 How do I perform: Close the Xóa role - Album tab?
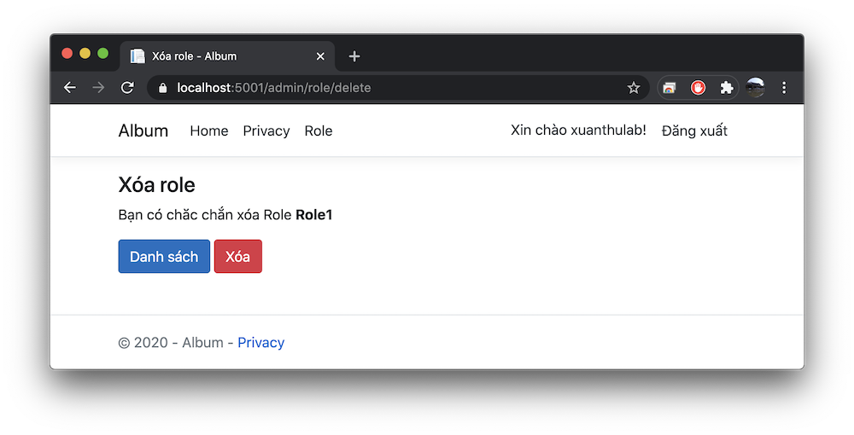320,56
